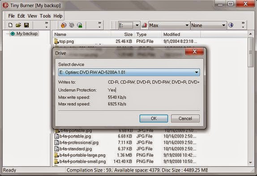Click the file list scrollbar down arrow
This screenshot has width=257, height=176.
pos(250,163)
